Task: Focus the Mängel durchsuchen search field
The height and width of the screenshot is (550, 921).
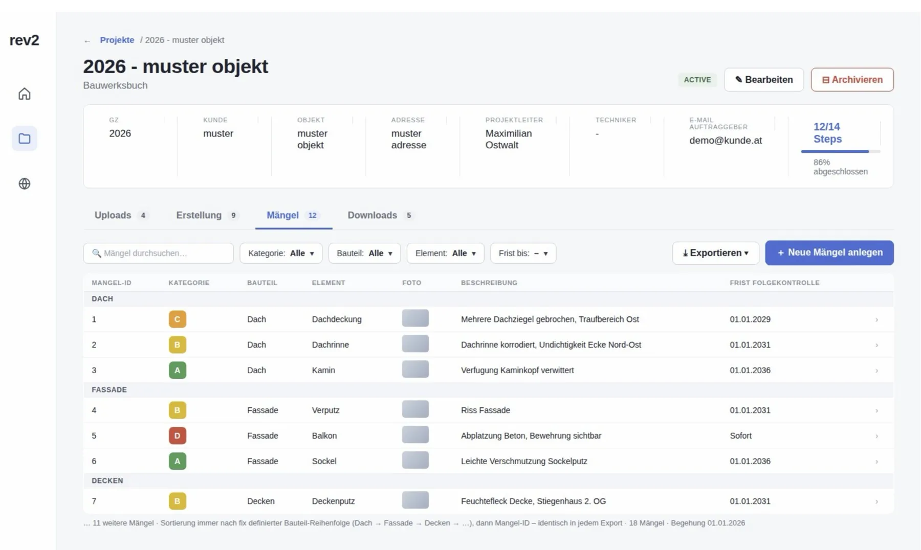Action: [x=158, y=254]
